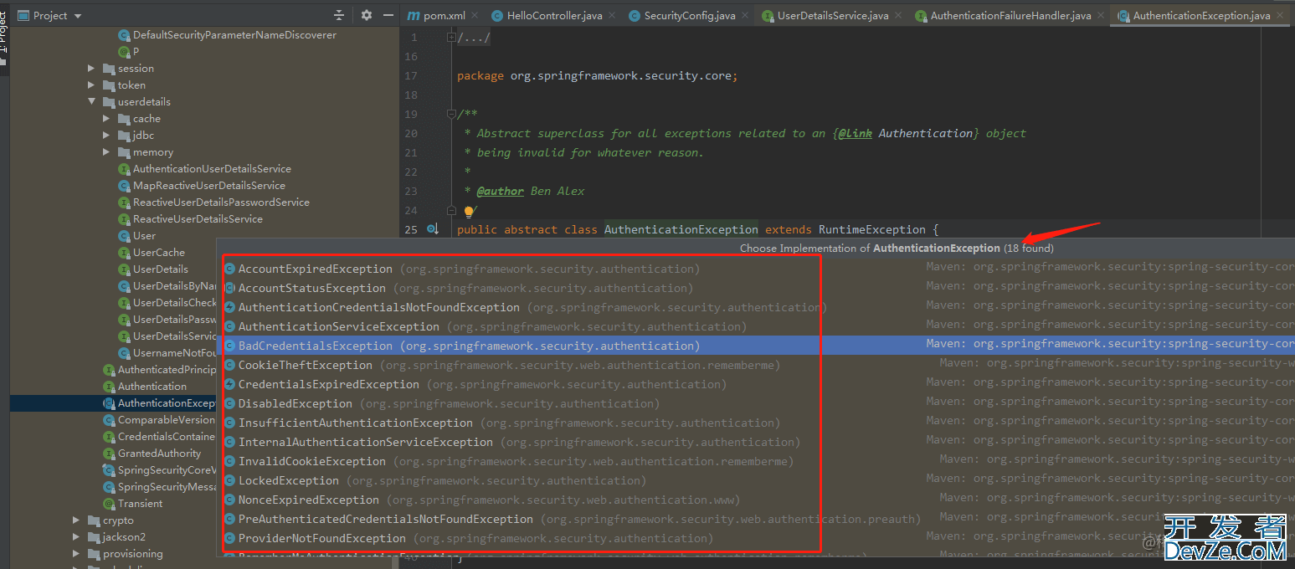Screen dimensions: 1295x569
Task: Click the folder icon of the jdbc package
Action: pyautogui.click(x=124, y=136)
